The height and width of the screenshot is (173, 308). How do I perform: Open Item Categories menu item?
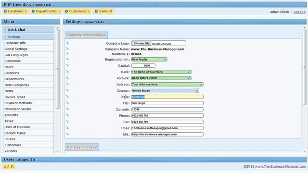point(28,85)
